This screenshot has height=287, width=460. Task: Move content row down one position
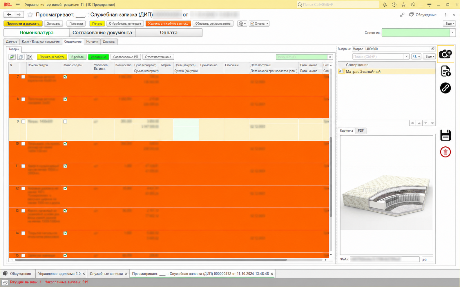(426, 123)
